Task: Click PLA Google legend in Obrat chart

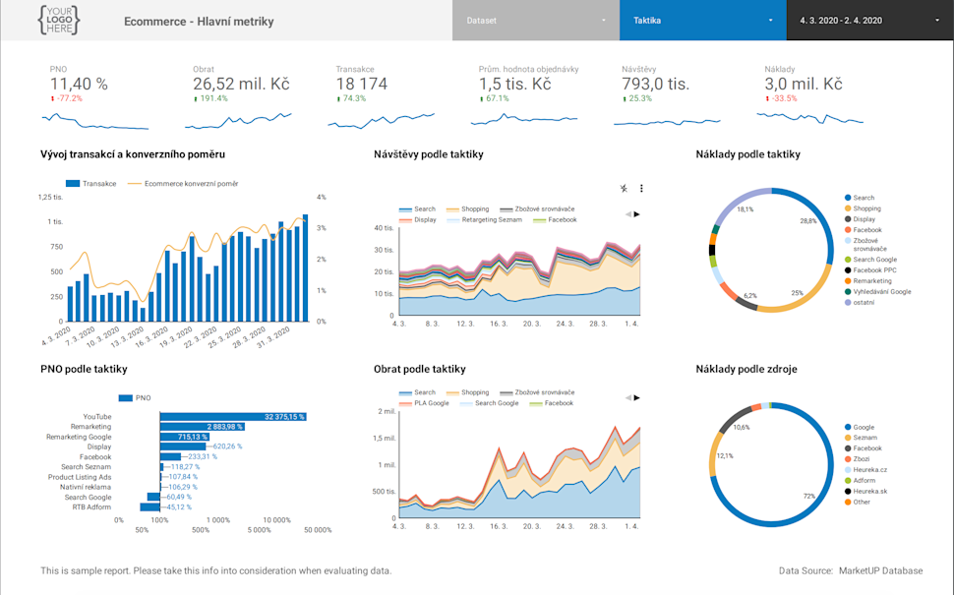Action: tap(424, 403)
